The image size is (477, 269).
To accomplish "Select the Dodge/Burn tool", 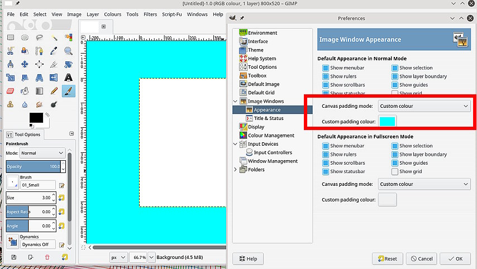I will tap(54, 104).
